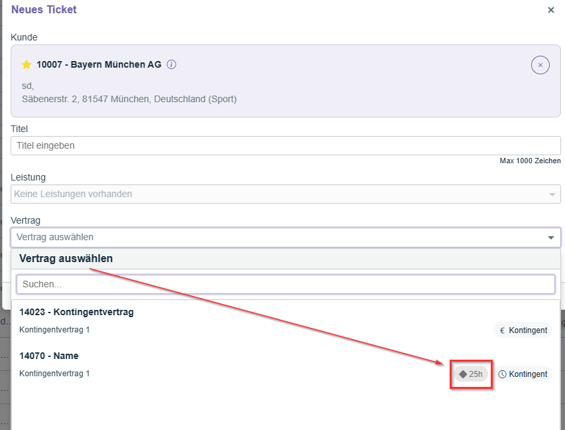The image size is (565, 430).
Task: Close the Neues Ticket dialog
Action: click(x=550, y=10)
